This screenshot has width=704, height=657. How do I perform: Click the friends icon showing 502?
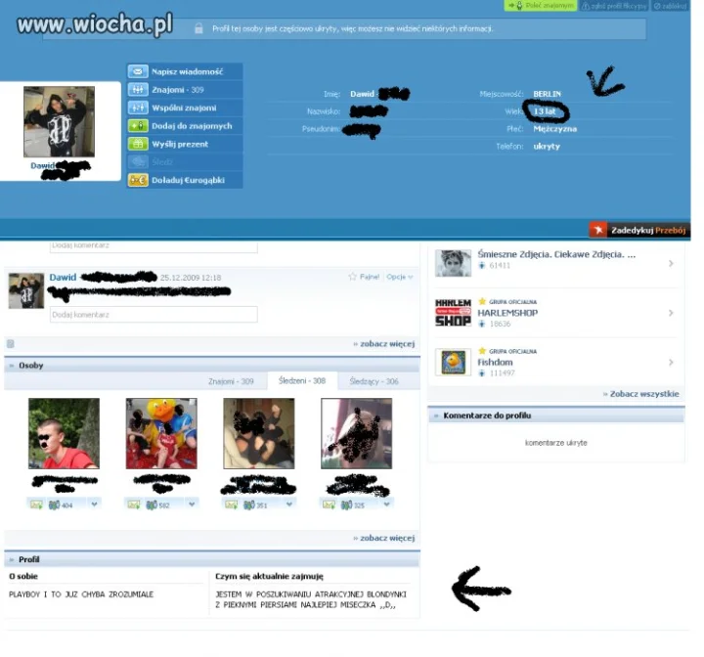[x=152, y=504]
